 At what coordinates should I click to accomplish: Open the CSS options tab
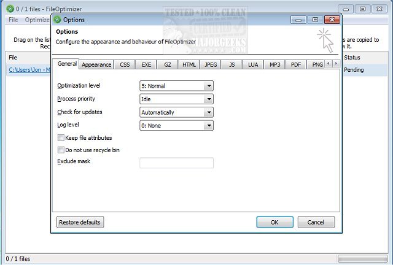click(x=125, y=64)
